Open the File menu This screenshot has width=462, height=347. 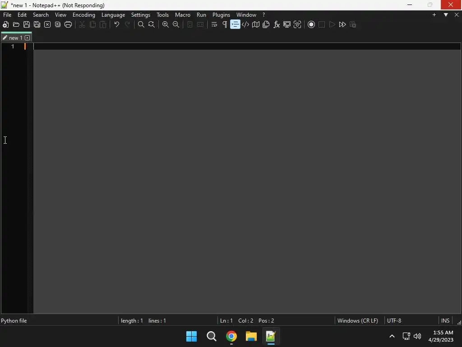click(7, 15)
